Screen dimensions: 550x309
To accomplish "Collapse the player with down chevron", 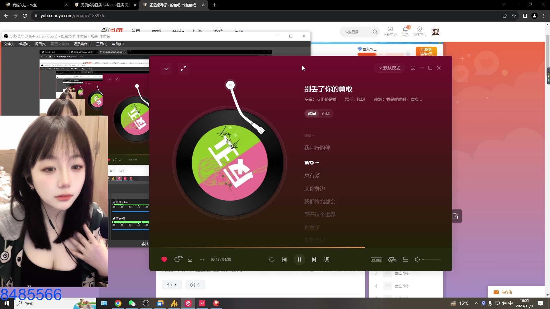I will [166, 69].
